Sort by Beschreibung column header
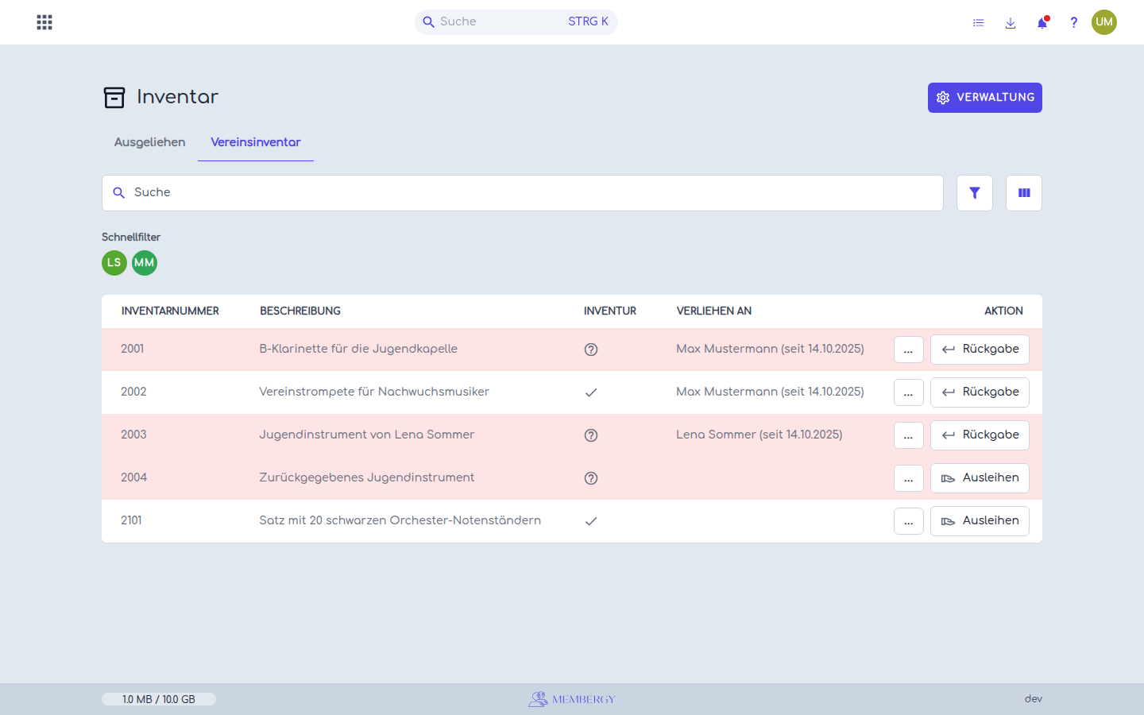Viewport: 1144px width, 715px height. (x=300, y=311)
